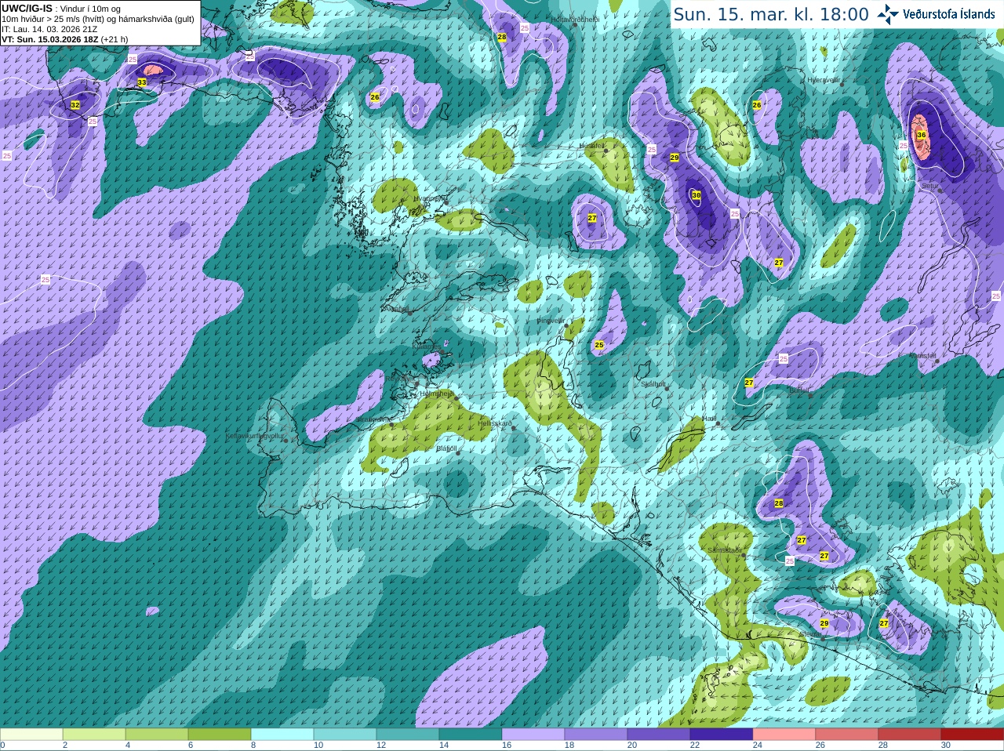Select the 20–22 m/s violet legend swatch
The height and width of the screenshot is (751, 1004).
pyautogui.click(x=659, y=735)
